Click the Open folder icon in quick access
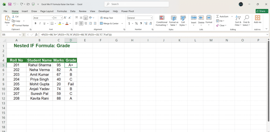 pyautogui.click(x=28, y=4)
